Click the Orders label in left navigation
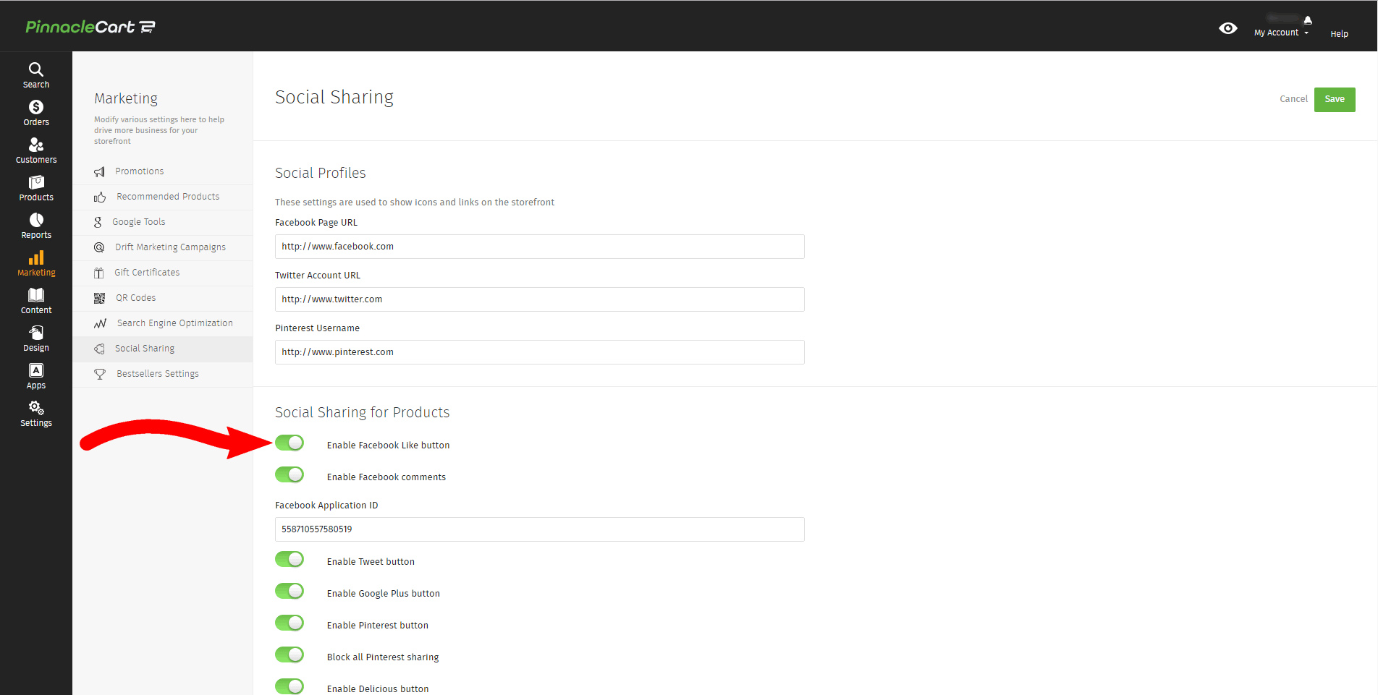The height and width of the screenshot is (695, 1378). coord(36,122)
